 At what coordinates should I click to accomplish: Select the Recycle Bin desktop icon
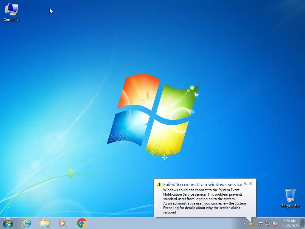pyautogui.click(x=290, y=198)
